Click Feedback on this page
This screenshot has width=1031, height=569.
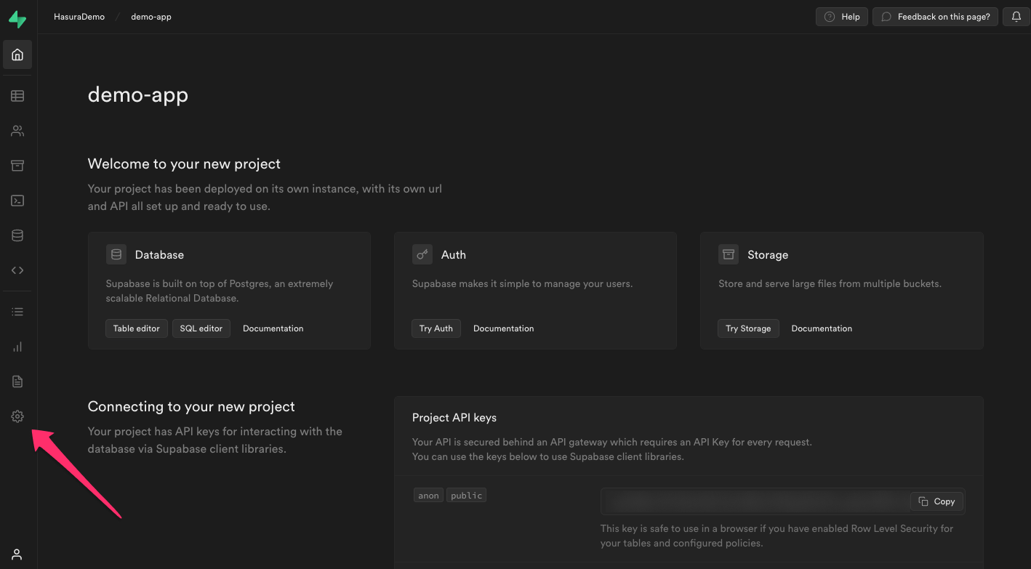[935, 16]
